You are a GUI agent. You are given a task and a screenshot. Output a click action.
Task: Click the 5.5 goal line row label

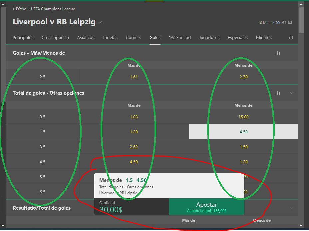pyautogui.click(x=42, y=177)
